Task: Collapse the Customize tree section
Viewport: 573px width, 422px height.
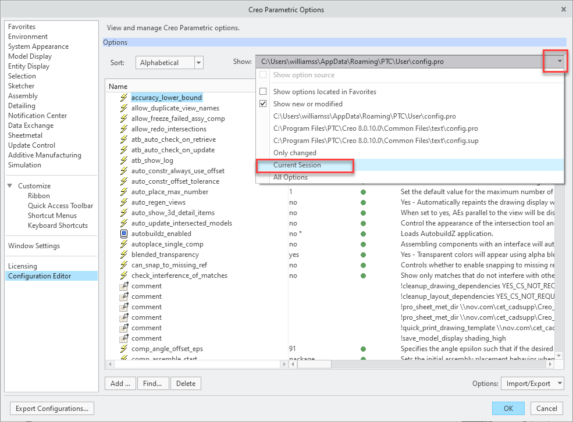Action: (x=11, y=186)
